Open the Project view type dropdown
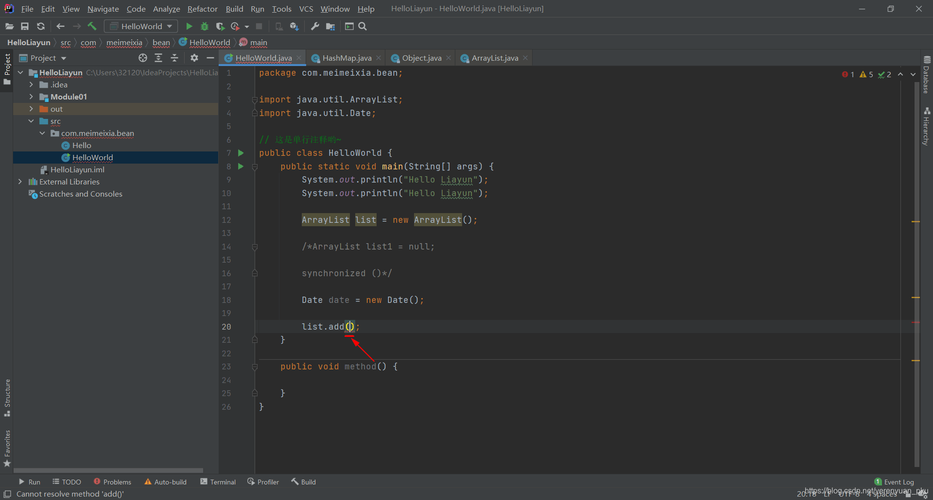933x500 pixels. (43, 58)
